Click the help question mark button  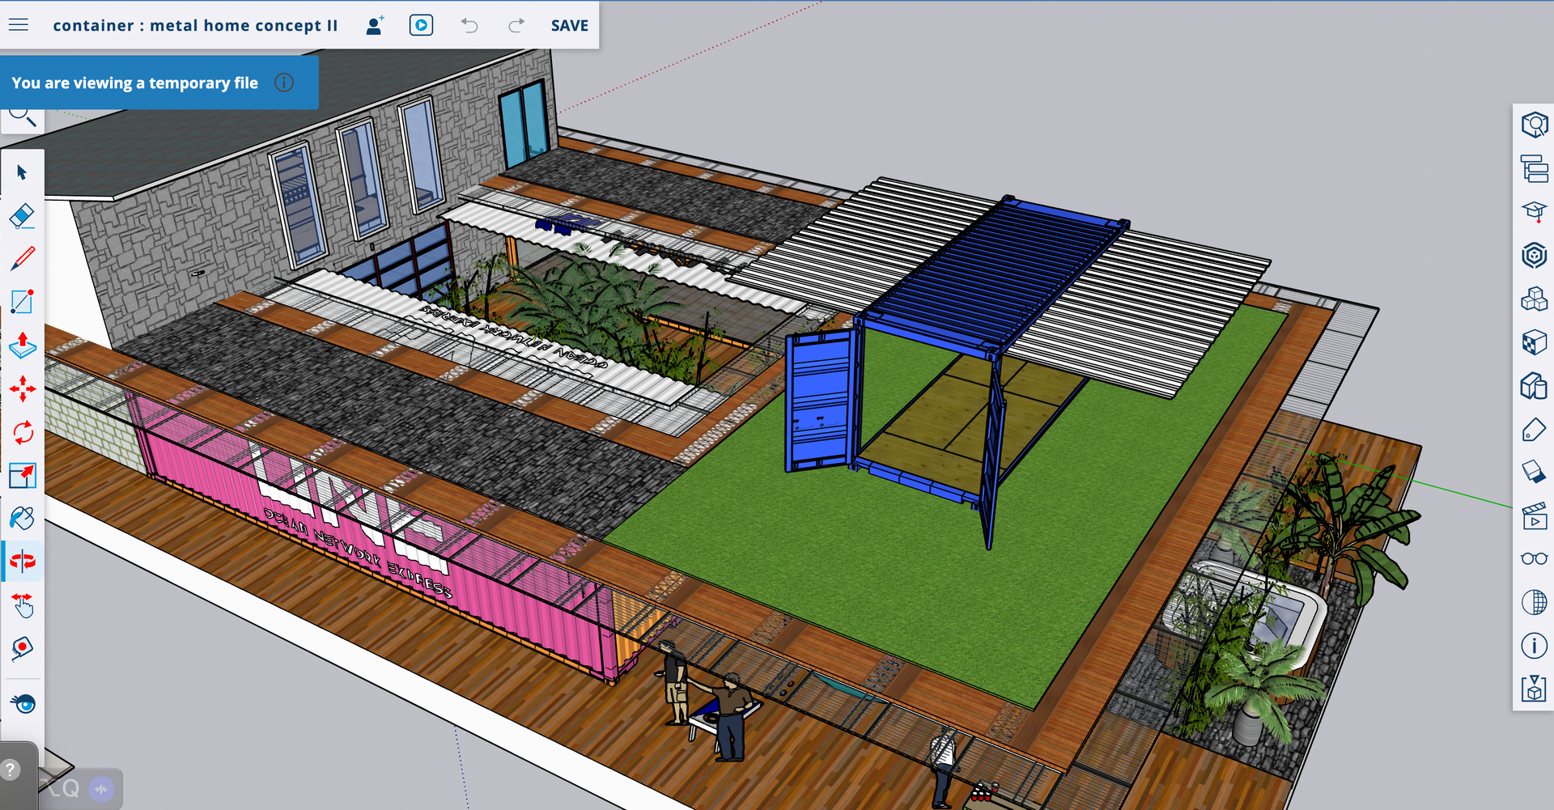point(11,769)
